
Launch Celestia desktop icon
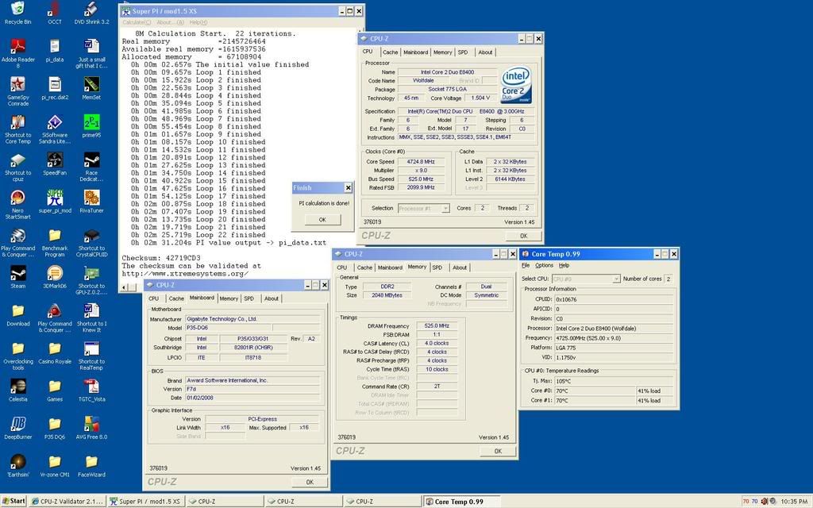click(x=17, y=387)
